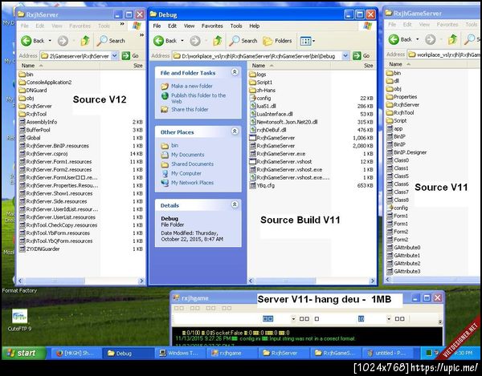
Task: Switch to RxjhServer taskbar button
Action: click(283, 354)
